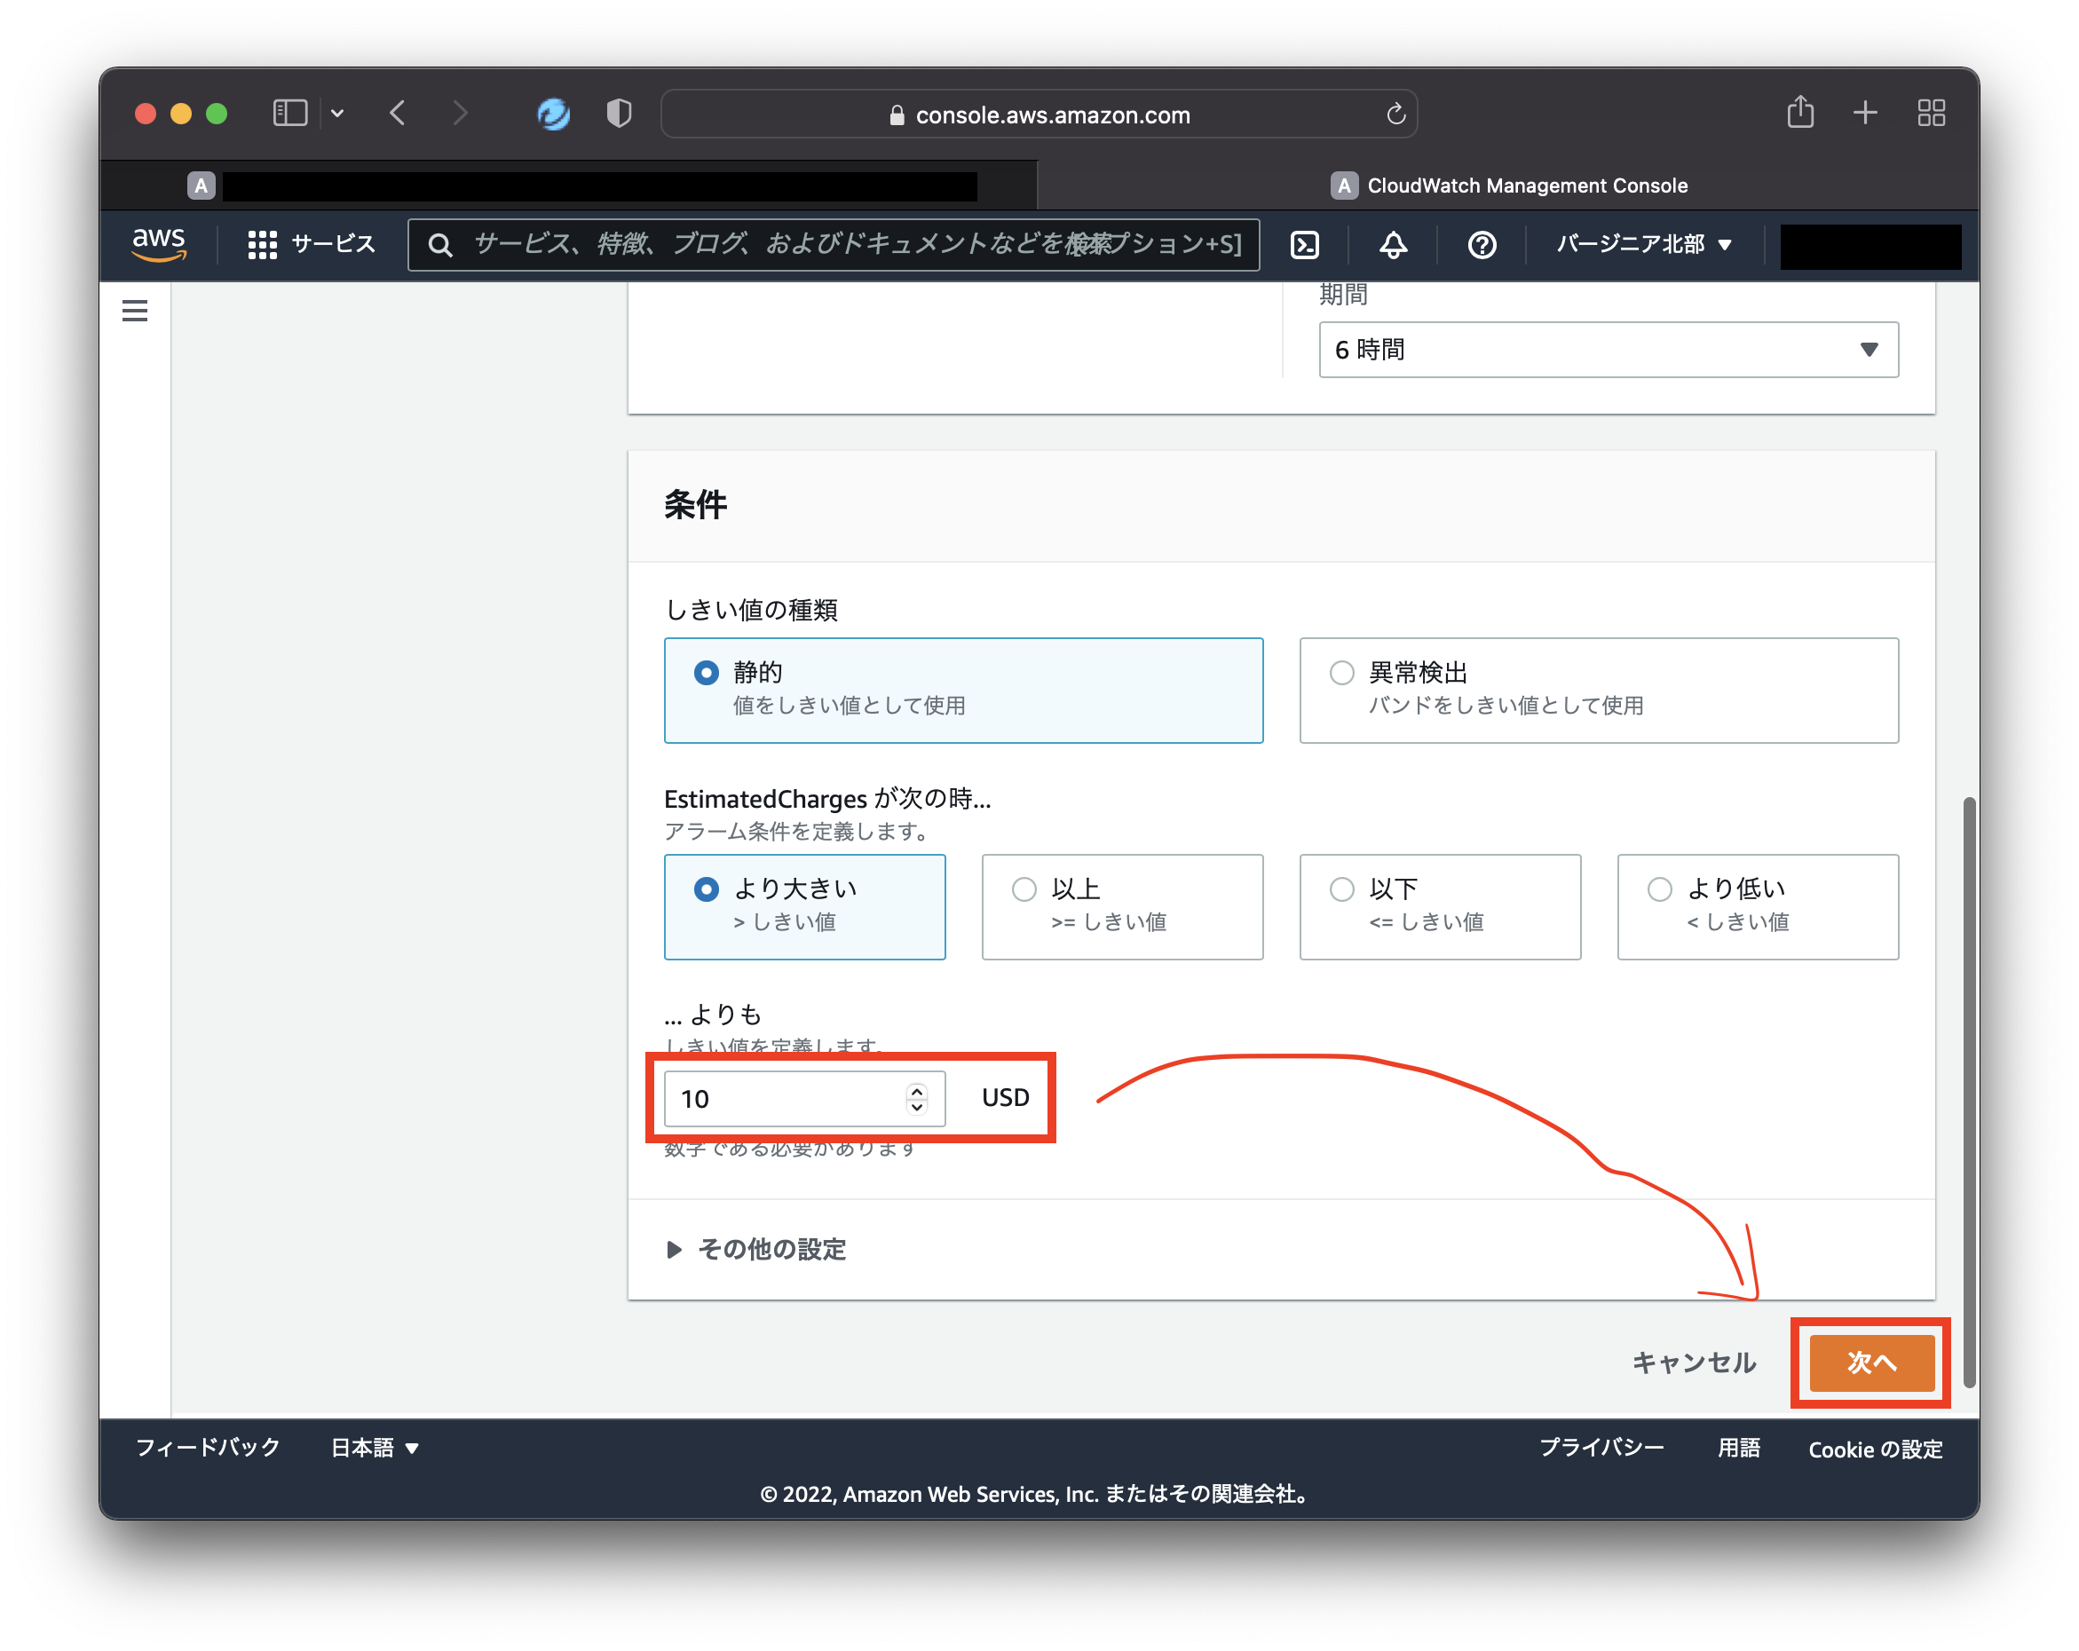Screen dimensions: 2079x1651
Task: Open AWS CloudShell terminal icon
Action: [x=1305, y=245]
